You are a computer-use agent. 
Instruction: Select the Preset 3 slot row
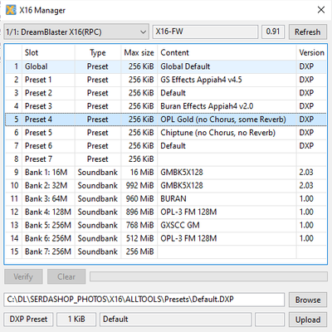(166, 106)
